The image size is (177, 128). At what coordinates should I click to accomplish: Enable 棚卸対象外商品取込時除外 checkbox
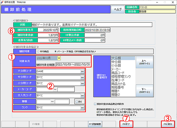click(x=95, y=103)
